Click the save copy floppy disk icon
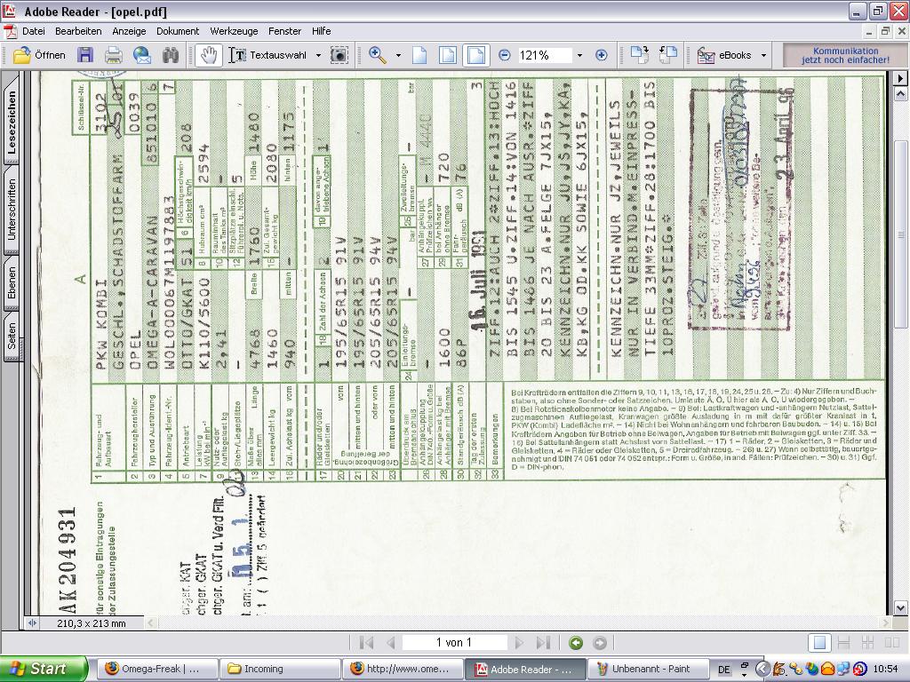This screenshot has height=682, width=910. pyautogui.click(x=85, y=55)
